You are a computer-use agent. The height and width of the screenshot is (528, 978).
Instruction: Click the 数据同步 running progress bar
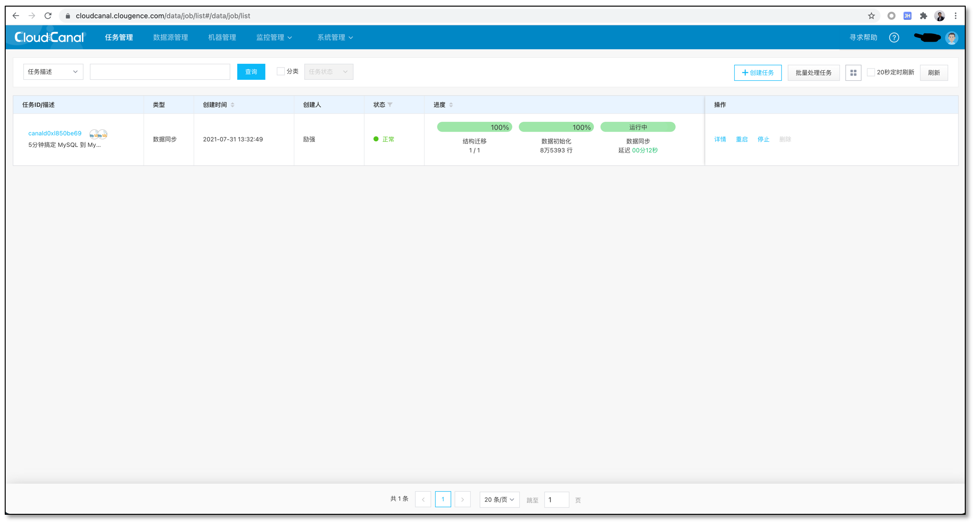[637, 128]
